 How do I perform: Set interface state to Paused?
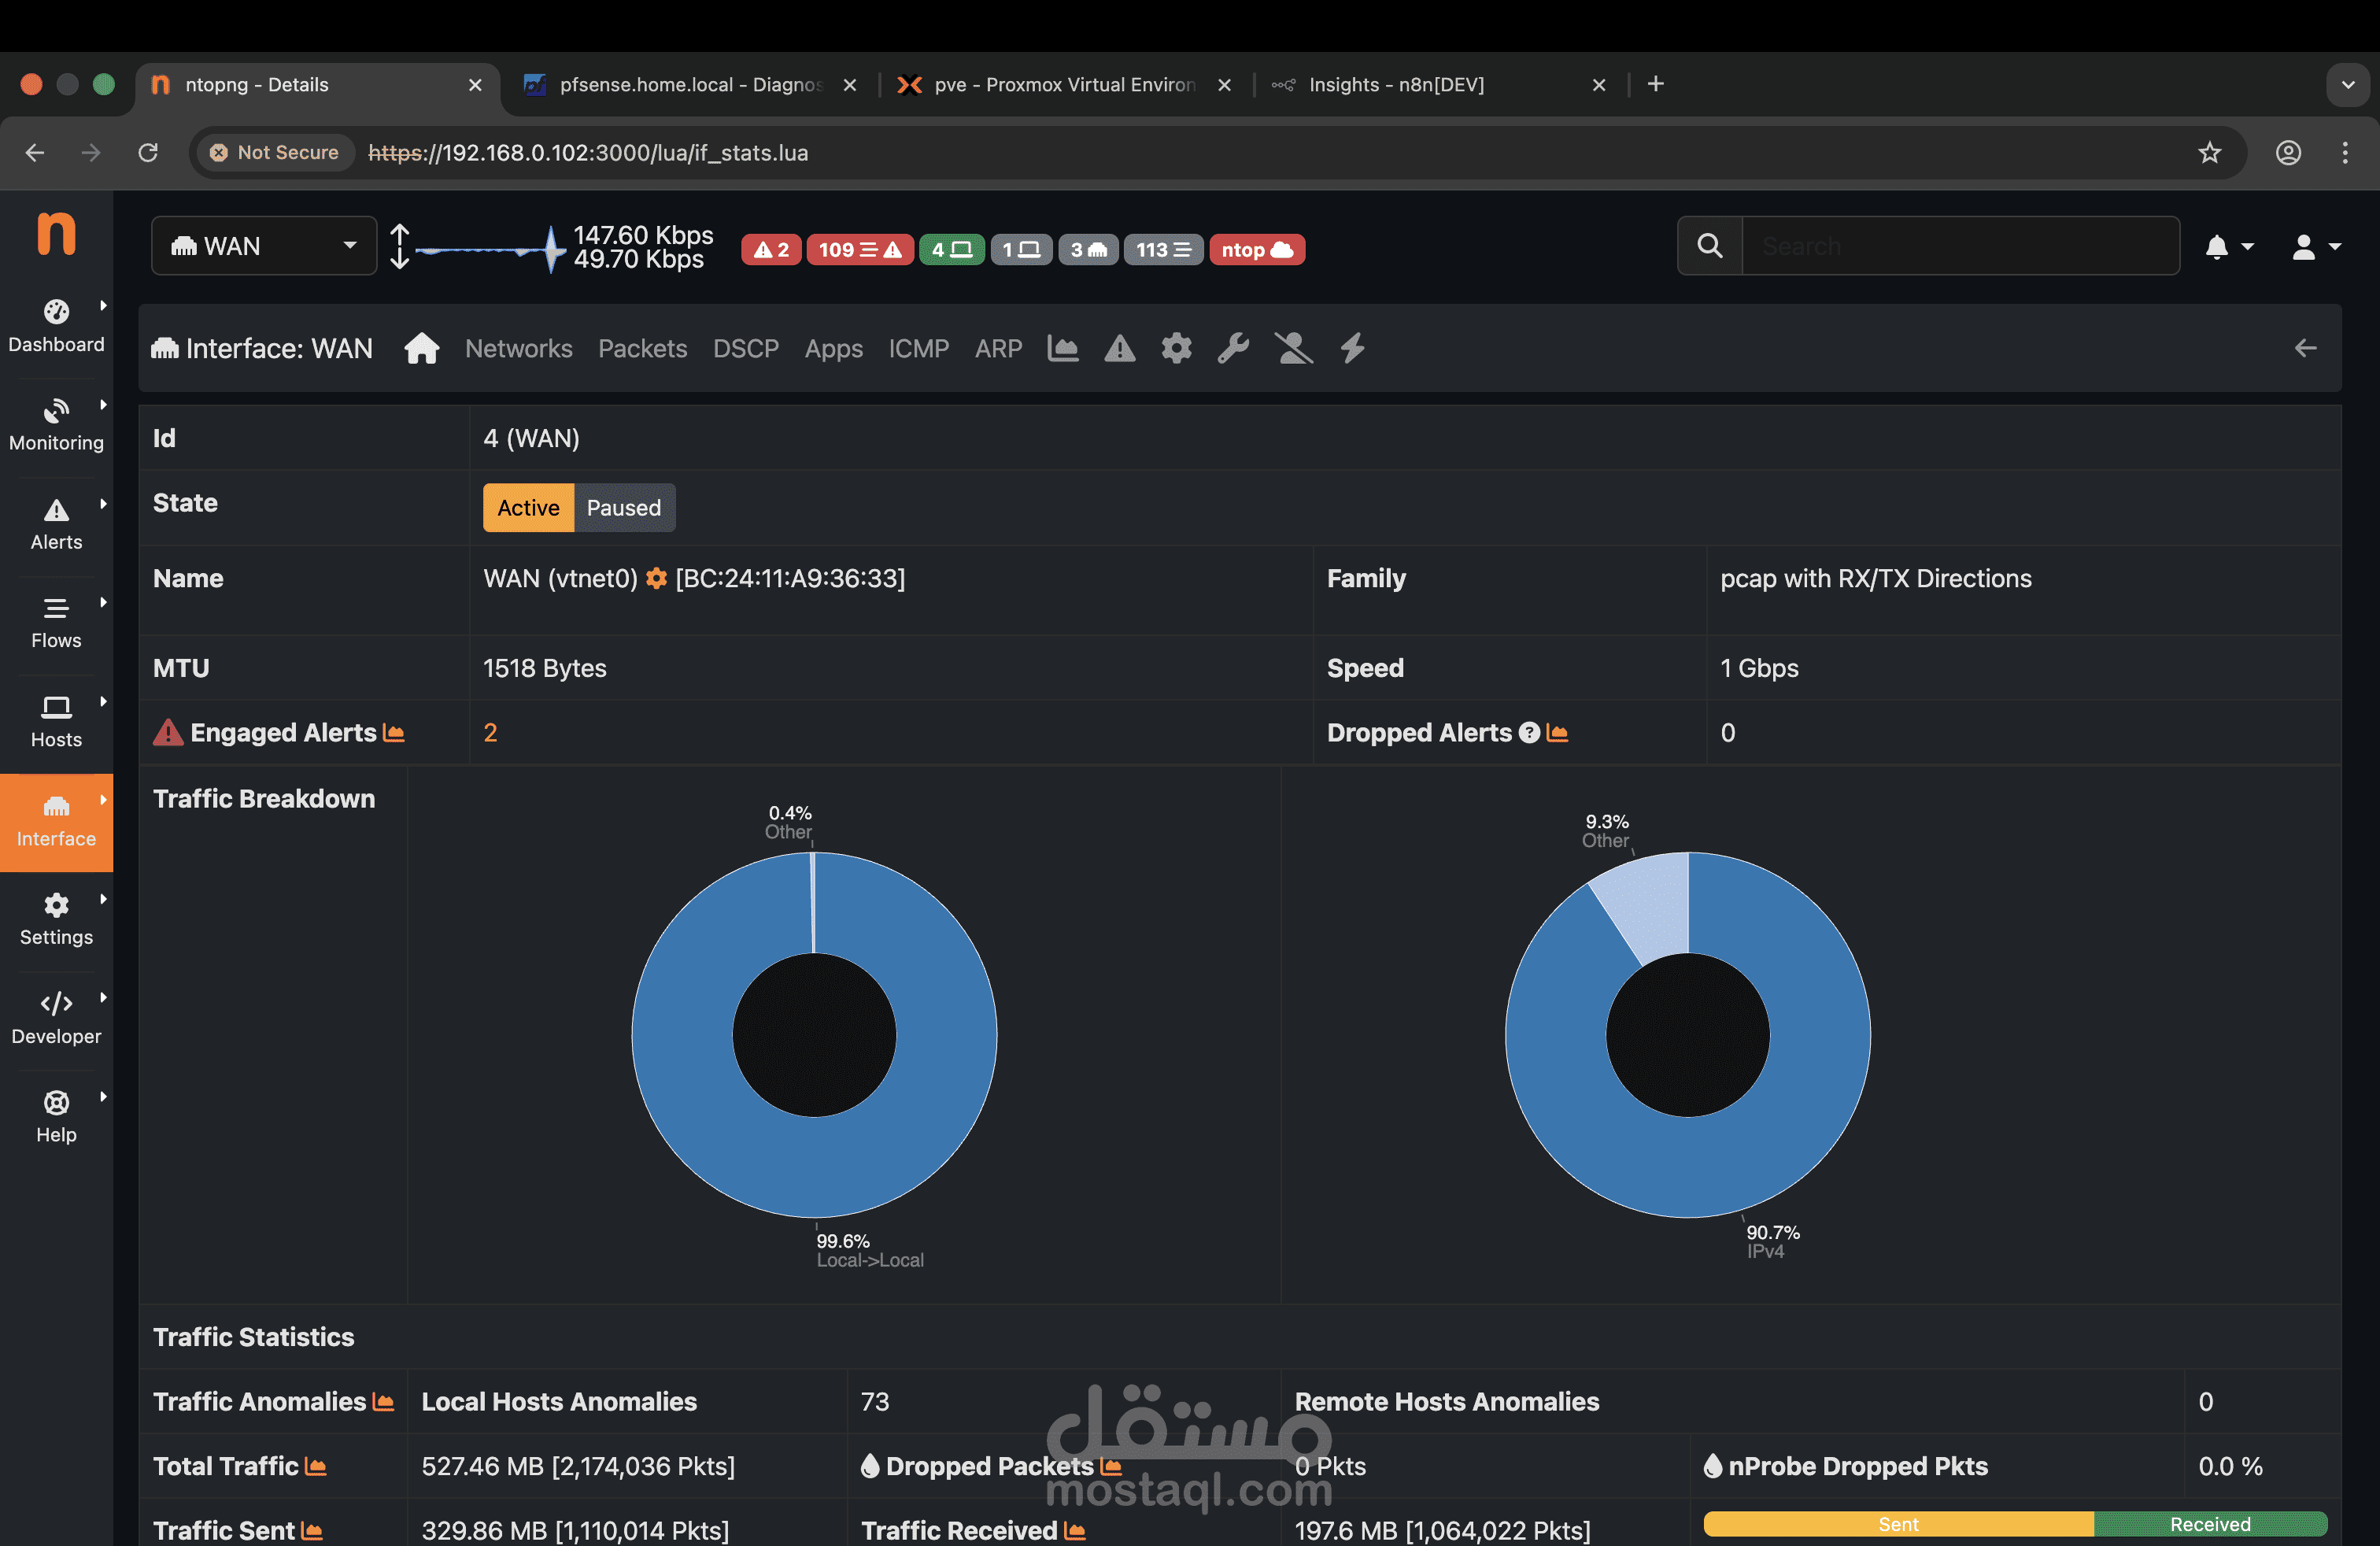tap(623, 507)
